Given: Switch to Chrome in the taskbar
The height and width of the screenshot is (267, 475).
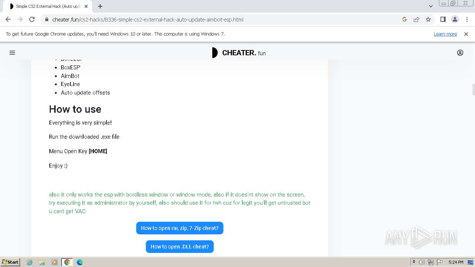Looking at the screenshot, I should point(67,262).
